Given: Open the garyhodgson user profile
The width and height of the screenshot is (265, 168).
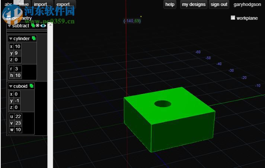Looking at the screenshot, I should (247, 4).
